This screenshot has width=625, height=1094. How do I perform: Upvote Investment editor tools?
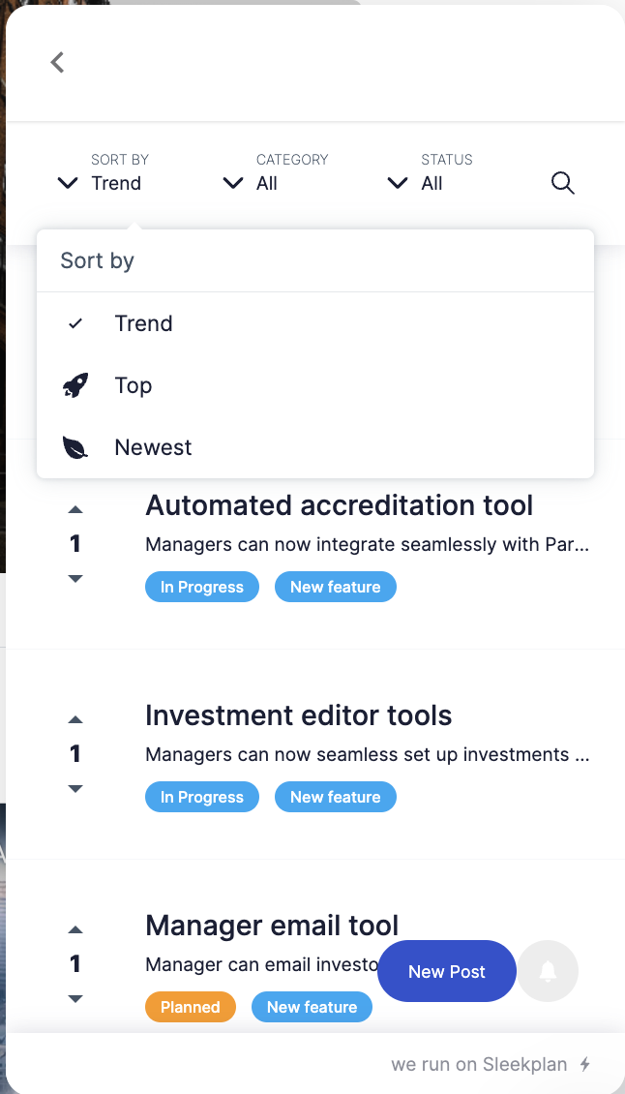[75, 720]
